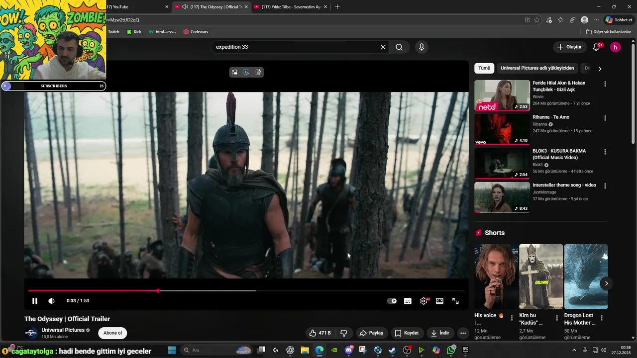
Task: Open Epic Games Launcher from taskbar
Action: coord(465,350)
